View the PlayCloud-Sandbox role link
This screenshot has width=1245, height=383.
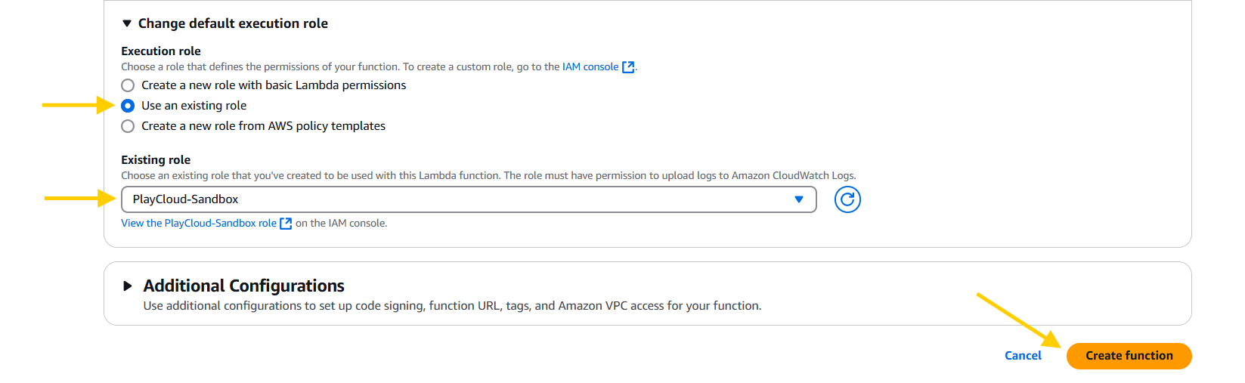click(199, 224)
